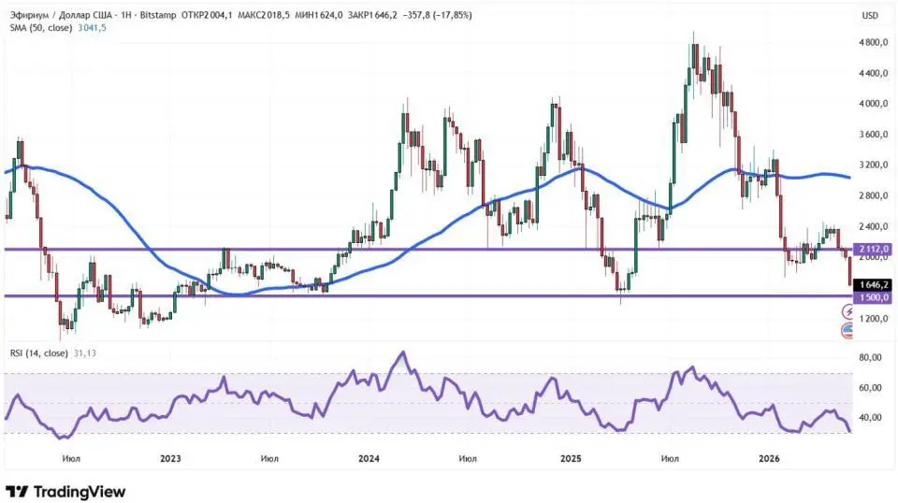The height and width of the screenshot is (503, 898).
Task: Click the 2 112,0 horizontal line price label
Action: pyautogui.click(x=872, y=249)
